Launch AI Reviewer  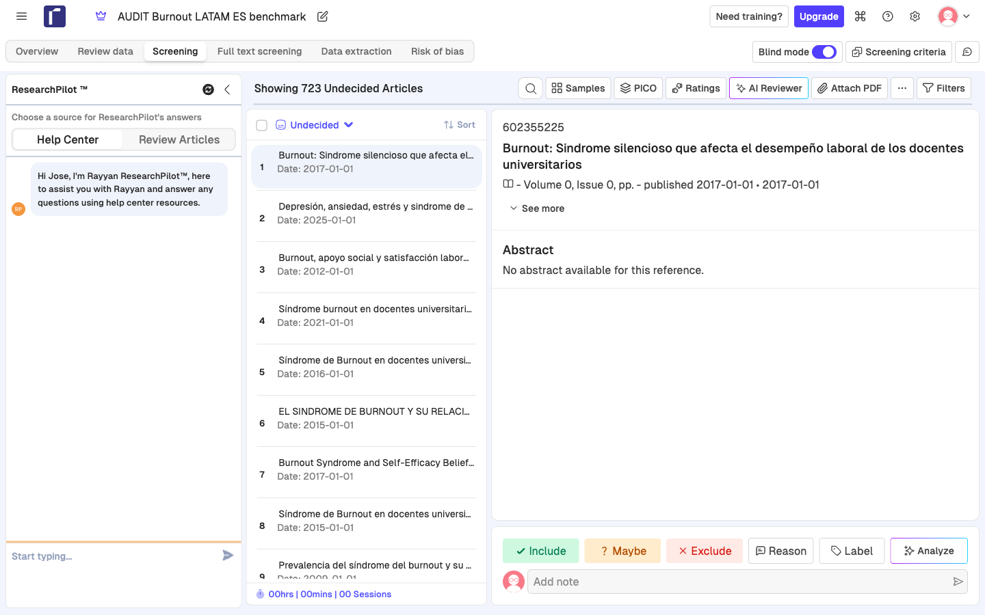pyautogui.click(x=769, y=88)
